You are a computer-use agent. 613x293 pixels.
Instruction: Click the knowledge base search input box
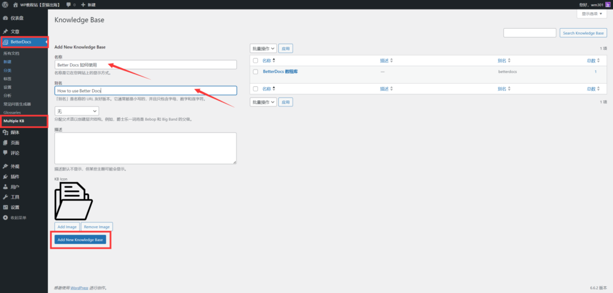[x=530, y=33]
